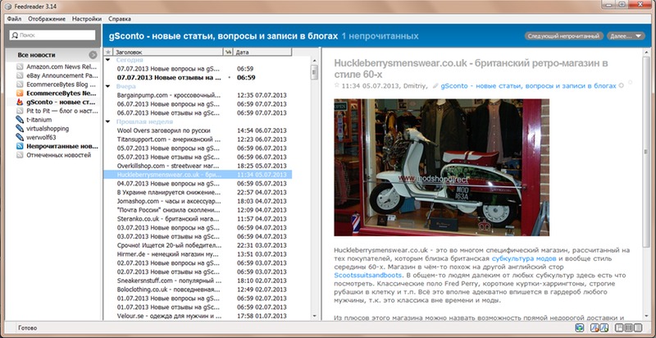Click the pencil icon before gSconto article link

coord(435,86)
